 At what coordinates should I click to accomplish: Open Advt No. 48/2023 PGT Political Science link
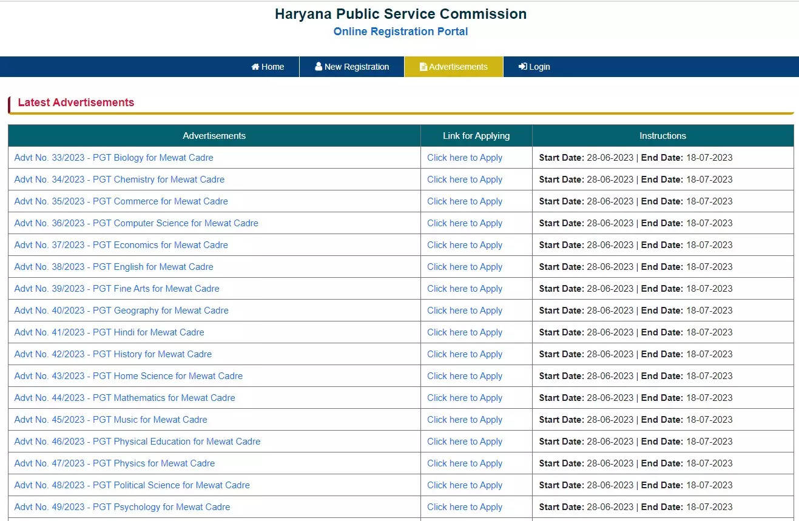coord(132,485)
